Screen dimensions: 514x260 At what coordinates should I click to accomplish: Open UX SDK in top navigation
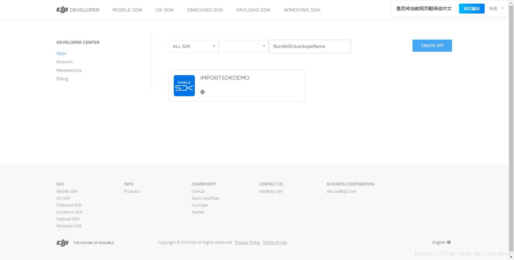(165, 10)
